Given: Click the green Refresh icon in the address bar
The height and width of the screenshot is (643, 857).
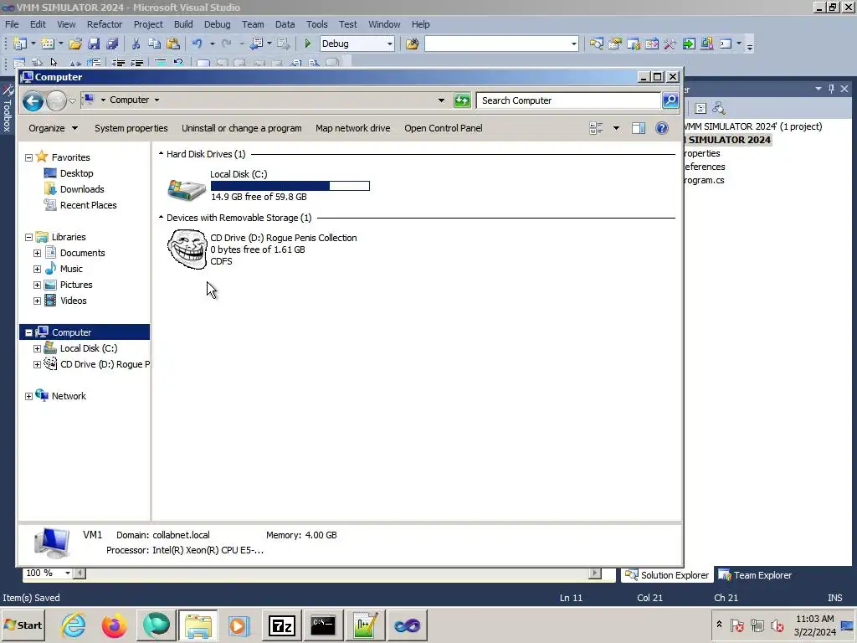Looking at the screenshot, I should coord(462,100).
